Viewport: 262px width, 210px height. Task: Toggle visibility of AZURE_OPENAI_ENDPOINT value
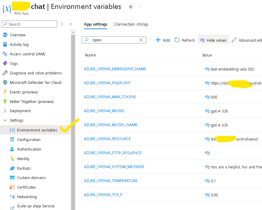coord(207,83)
